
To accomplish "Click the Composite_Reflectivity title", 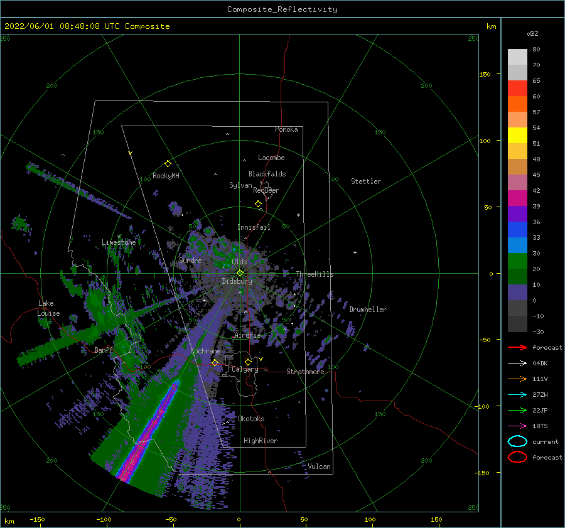I will click(282, 9).
